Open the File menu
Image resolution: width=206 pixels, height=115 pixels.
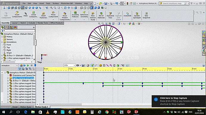tap(24, 4)
